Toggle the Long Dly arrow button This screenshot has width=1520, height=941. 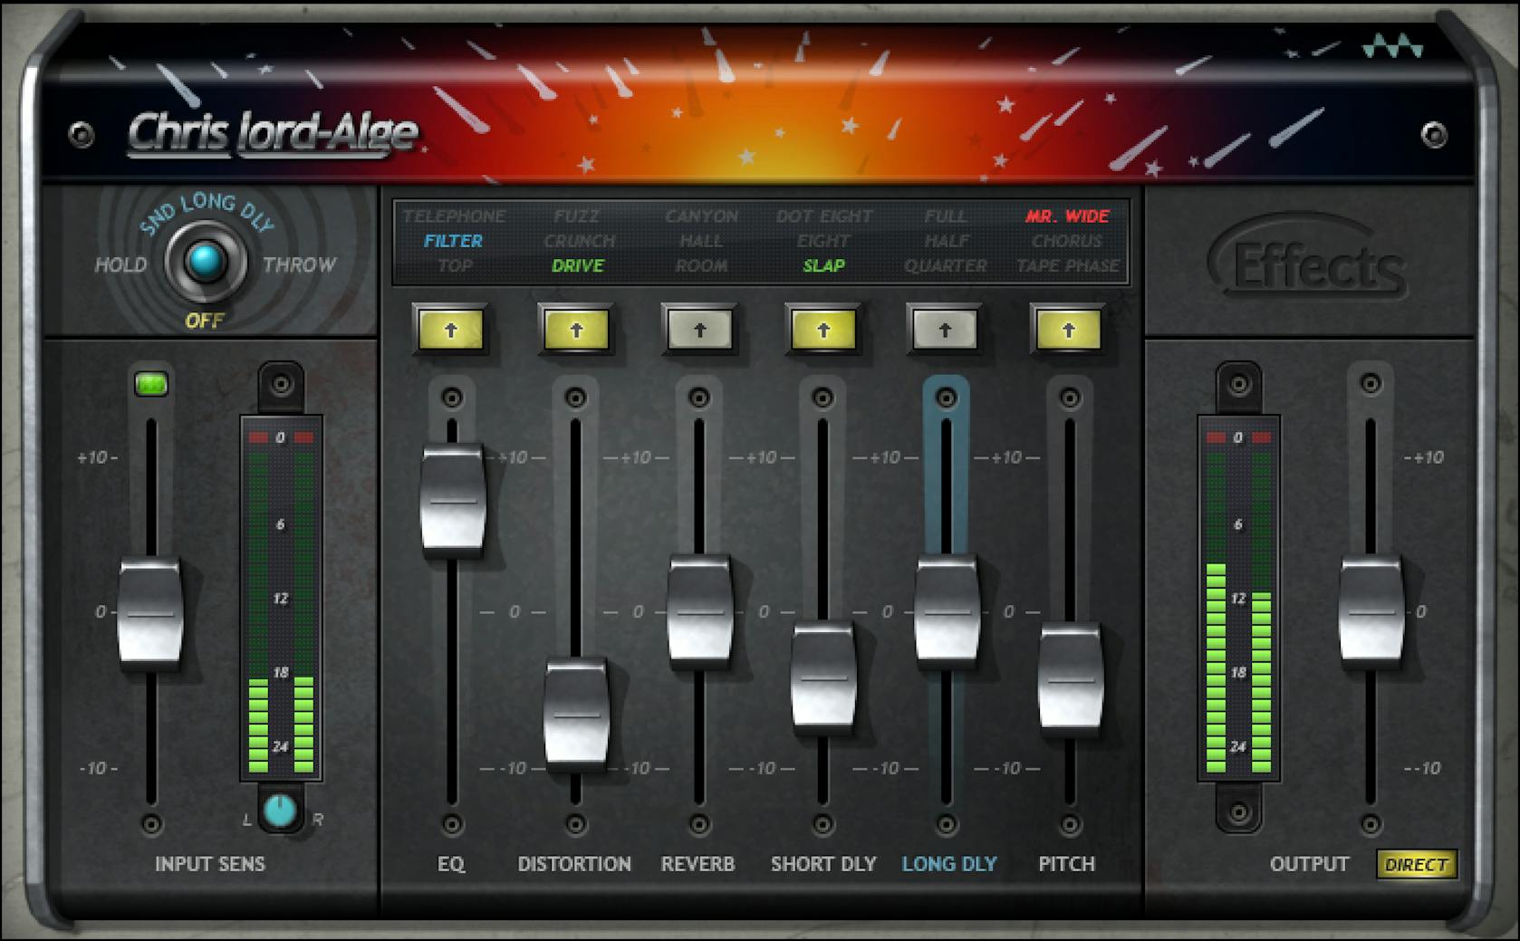pyautogui.click(x=945, y=330)
